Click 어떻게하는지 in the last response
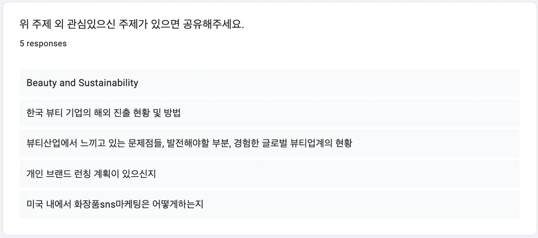 [x=177, y=204]
